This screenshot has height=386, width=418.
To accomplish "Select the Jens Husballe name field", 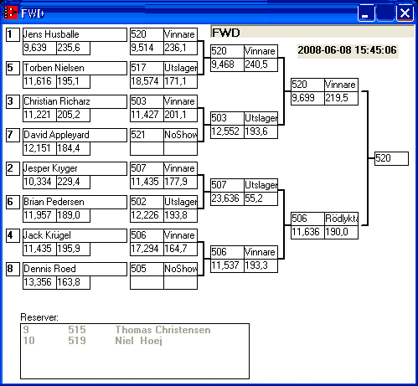I will point(75,34).
